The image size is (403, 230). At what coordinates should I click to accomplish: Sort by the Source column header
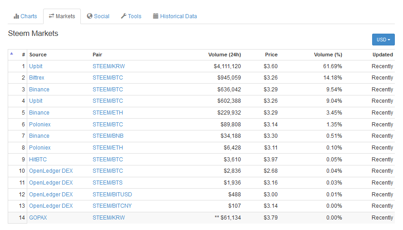pos(38,55)
